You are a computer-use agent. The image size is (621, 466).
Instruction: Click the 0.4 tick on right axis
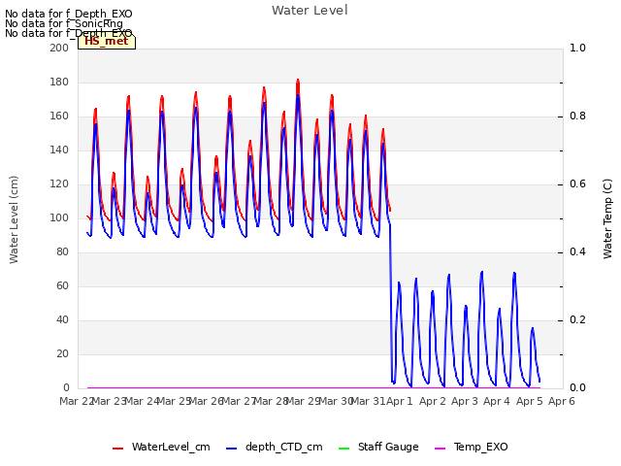click(x=577, y=252)
